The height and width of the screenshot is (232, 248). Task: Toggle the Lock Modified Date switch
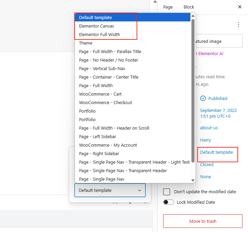[168, 202]
